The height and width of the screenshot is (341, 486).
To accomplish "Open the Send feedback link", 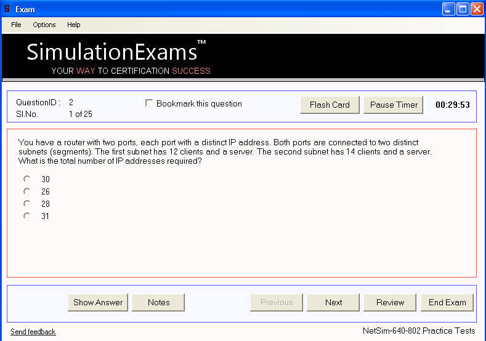I will coord(33,332).
